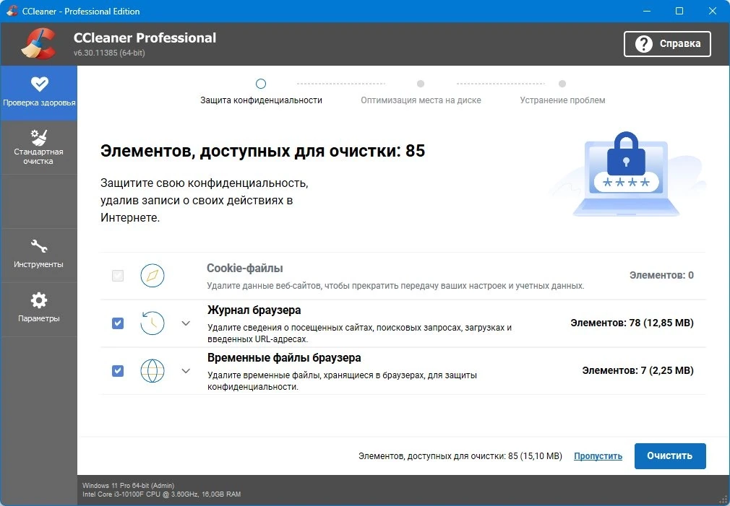730x506 pixels.
Task: Click the version text v6.30.11385 (64-bit)
Action: [109, 53]
